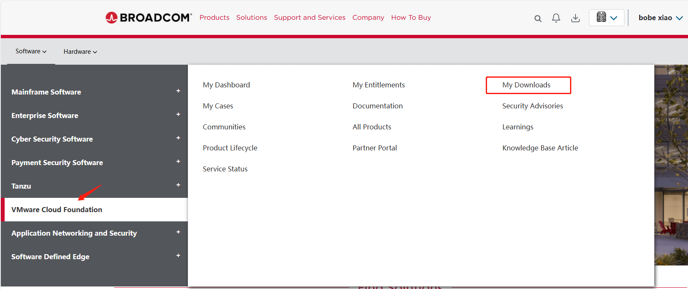Open Knowledge Base Article link

pos(540,148)
